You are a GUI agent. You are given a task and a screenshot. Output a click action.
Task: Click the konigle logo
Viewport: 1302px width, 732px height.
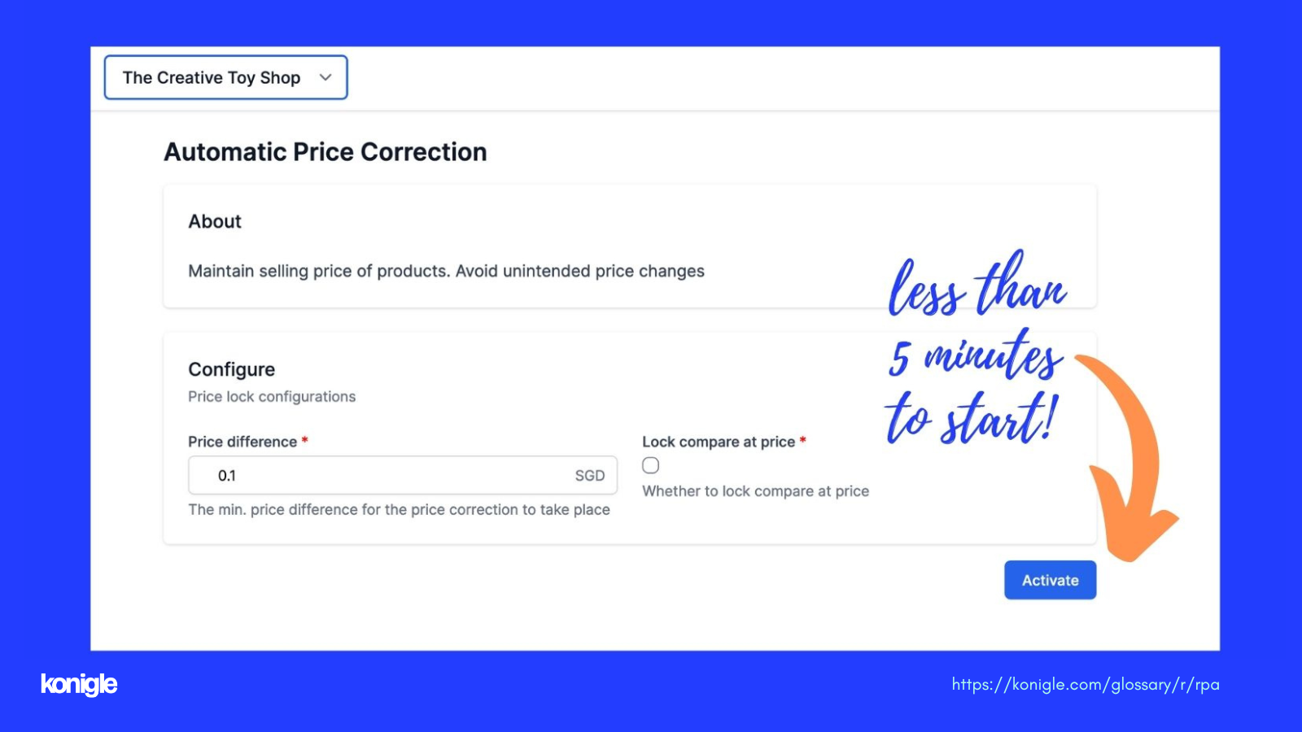[79, 684]
